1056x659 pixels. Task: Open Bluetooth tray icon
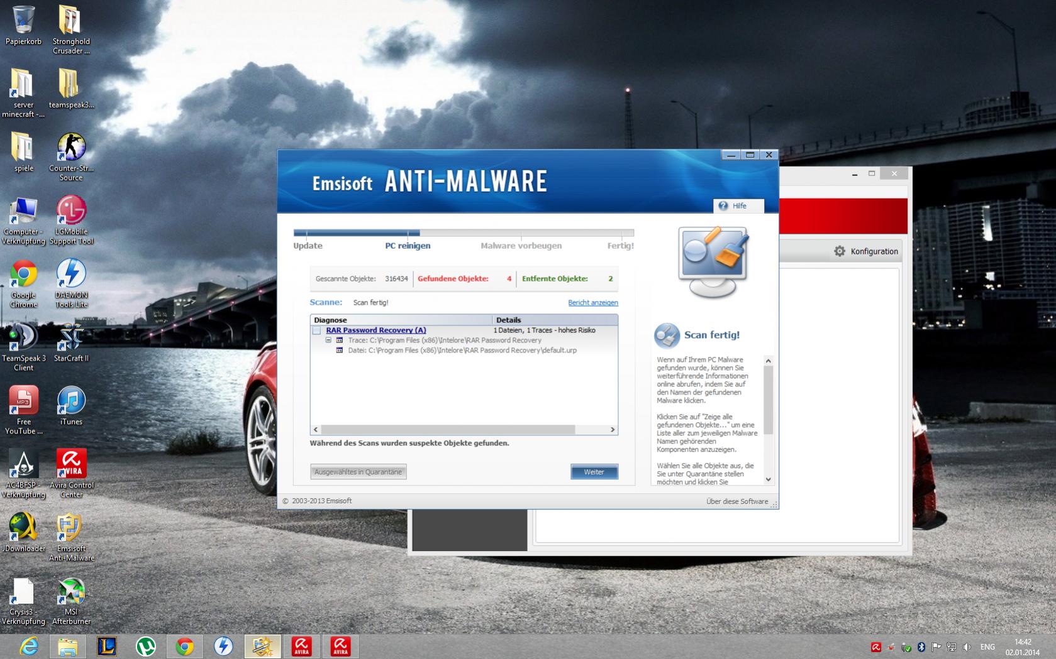[x=921, y=647]
